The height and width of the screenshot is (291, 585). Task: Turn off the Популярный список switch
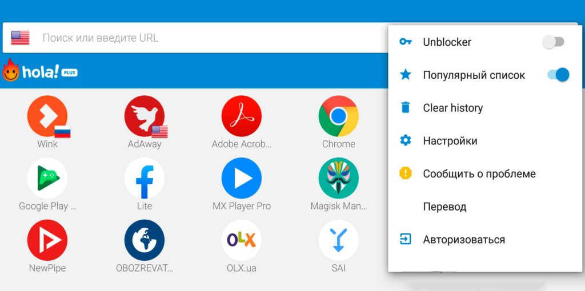tap(558, 75)
